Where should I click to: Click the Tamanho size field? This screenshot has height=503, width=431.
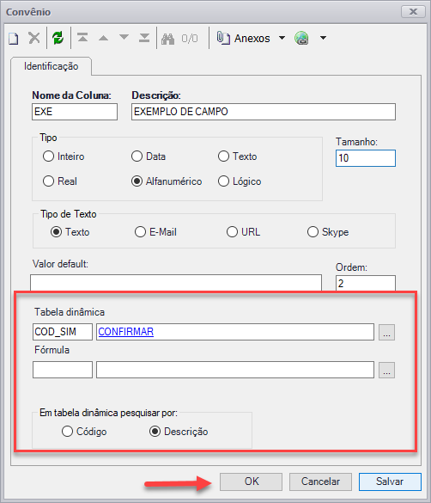tap(366, 158)
